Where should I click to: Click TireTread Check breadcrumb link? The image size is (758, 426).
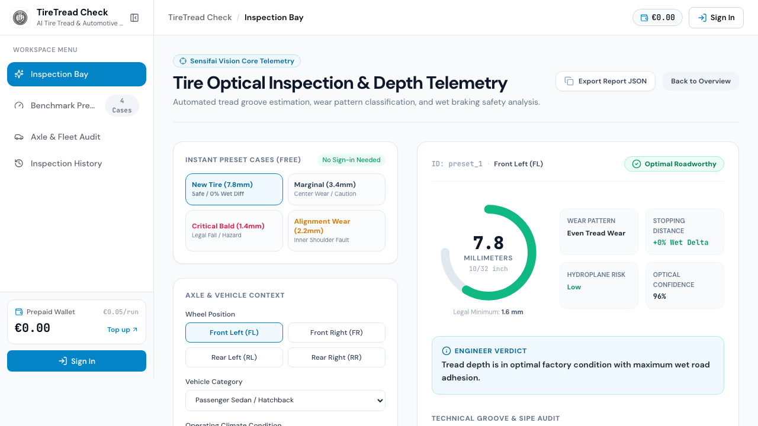pyautogui.click(x=200, y=17)
